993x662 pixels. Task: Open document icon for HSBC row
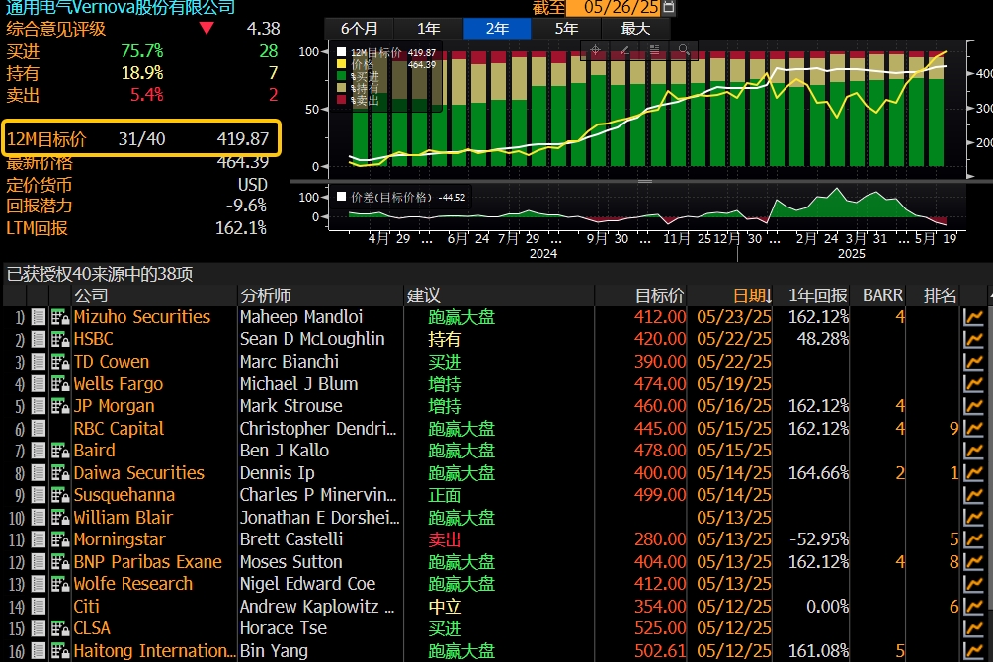[x=39, y=339]
